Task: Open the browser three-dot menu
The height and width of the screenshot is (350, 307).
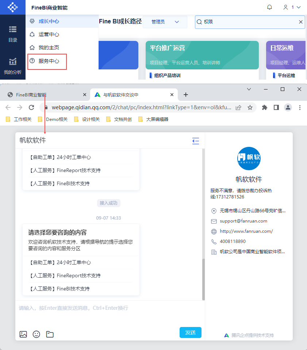Action: coord(300,107)
